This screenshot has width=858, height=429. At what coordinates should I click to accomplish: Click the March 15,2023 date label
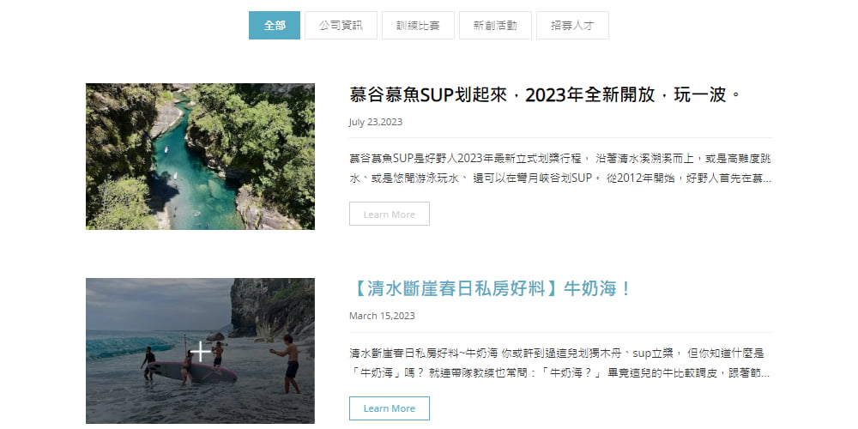382,316
